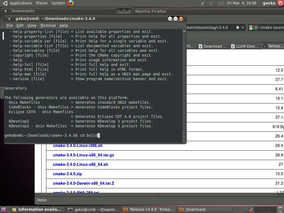Download cmake-3.4.0-Linux-x86_64.sh link
Viewport: 284px width, 213px height.
80,164
